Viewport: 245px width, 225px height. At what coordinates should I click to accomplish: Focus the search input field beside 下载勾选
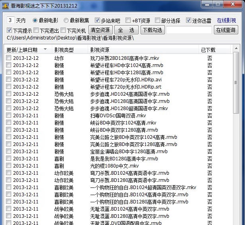189,30
